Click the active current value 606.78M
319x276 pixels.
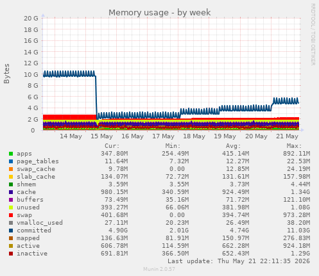(x=114, y=246)
